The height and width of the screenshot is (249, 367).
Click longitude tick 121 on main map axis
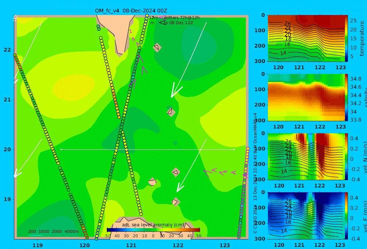[131, 245]
